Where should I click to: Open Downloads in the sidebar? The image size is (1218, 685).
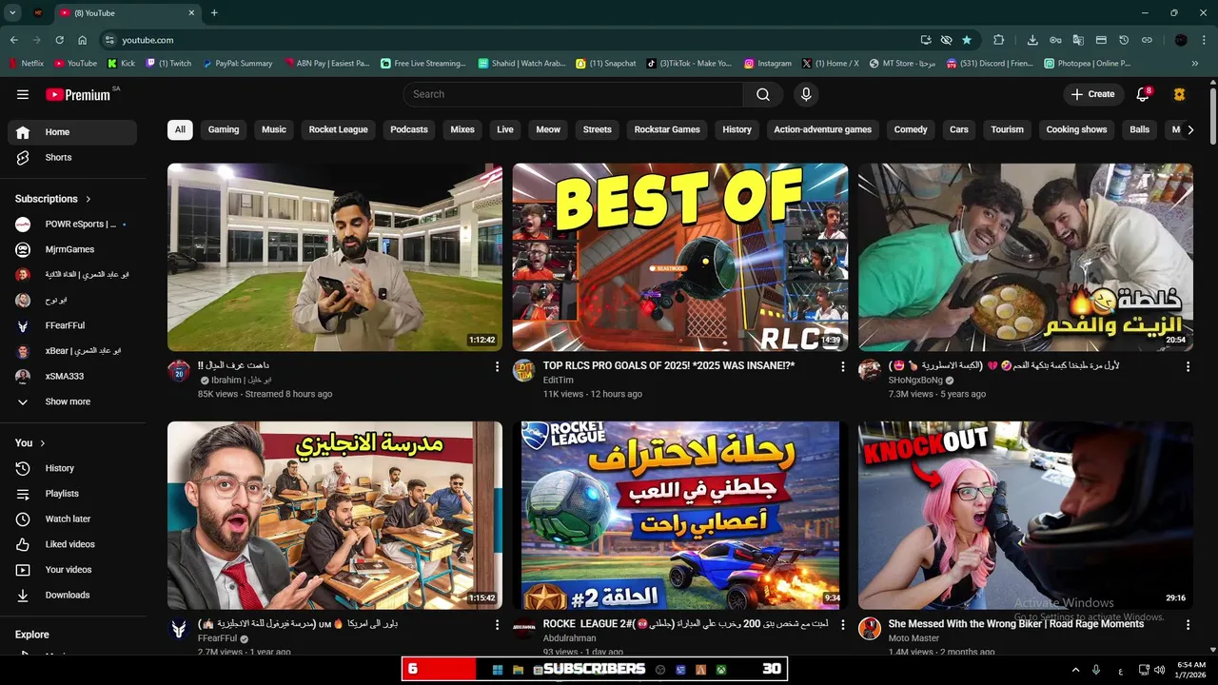[72, 595]
